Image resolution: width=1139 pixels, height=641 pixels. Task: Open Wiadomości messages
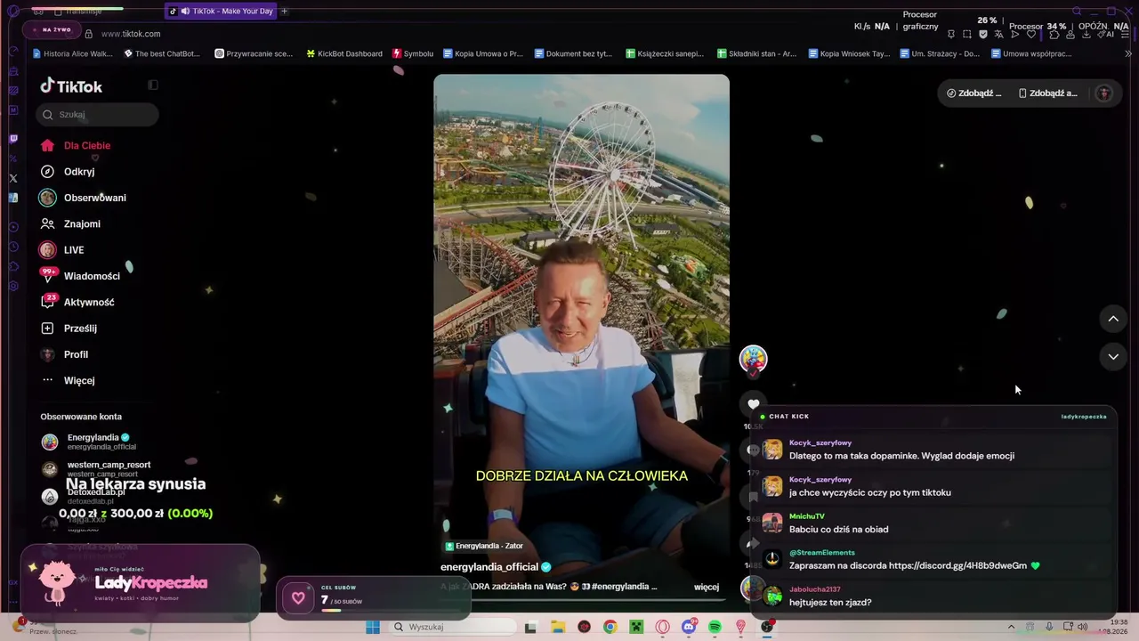point(80,276)
